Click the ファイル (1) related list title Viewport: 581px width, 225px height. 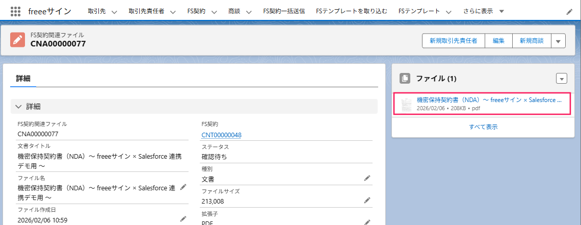click(436, 79)
